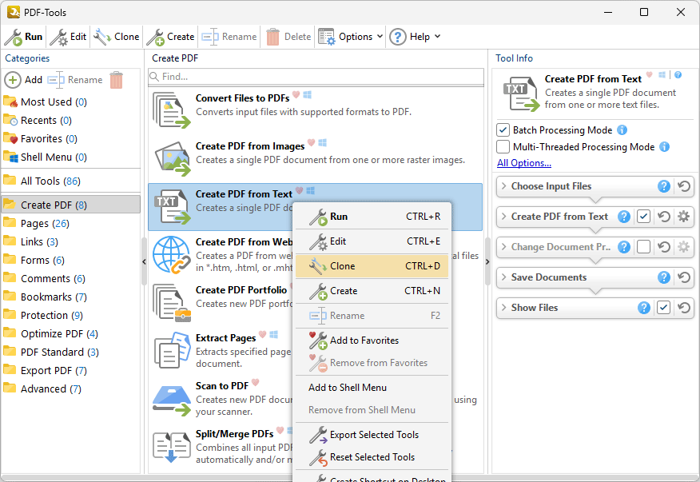Open help for Save Documents step
Screen dimensions: 700x482
tap(663, 277)
